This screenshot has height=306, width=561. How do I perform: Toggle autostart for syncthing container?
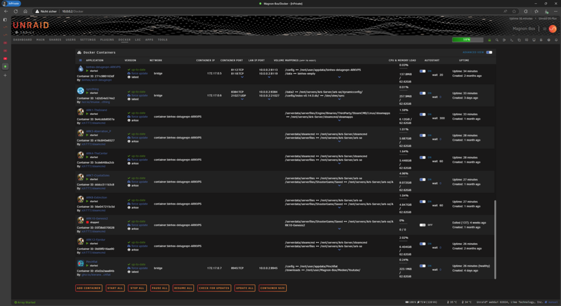[x=422, y=93]
